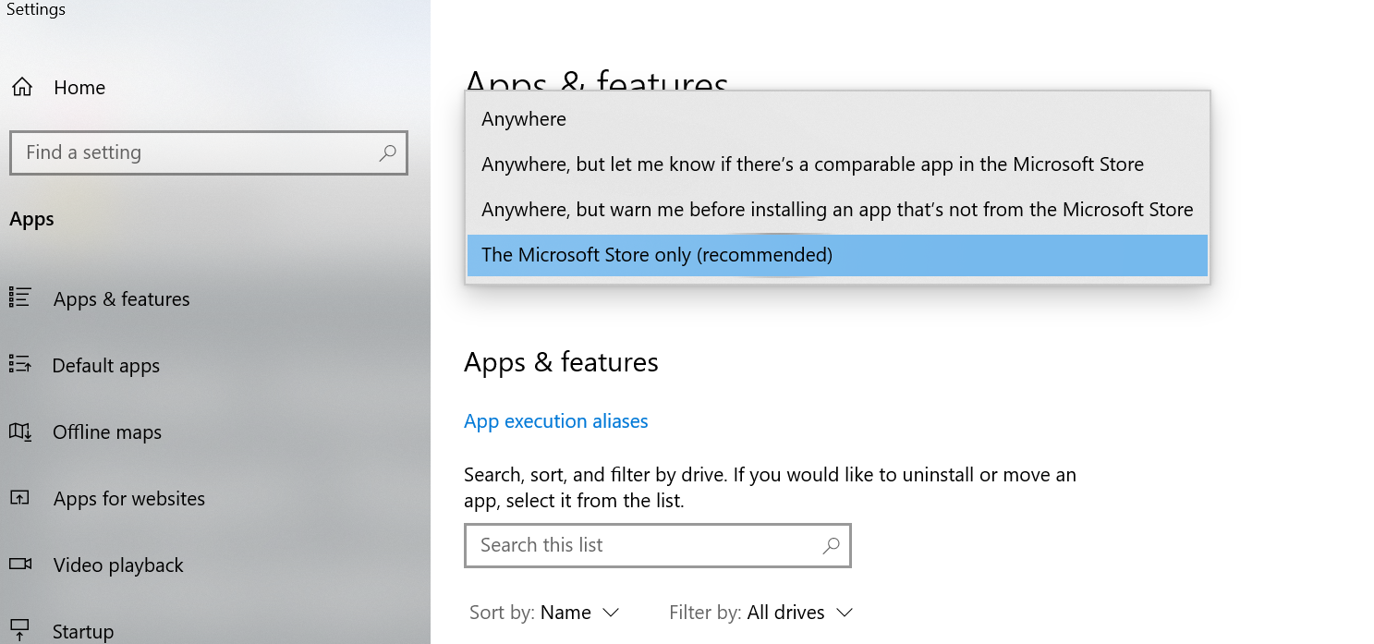Click magnifier icon in Find a setting box
Image resolution: width=1374 pixels, height=644 pixels.
tap(387, 152)
